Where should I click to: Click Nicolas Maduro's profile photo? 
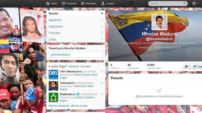tap(159, 22)
